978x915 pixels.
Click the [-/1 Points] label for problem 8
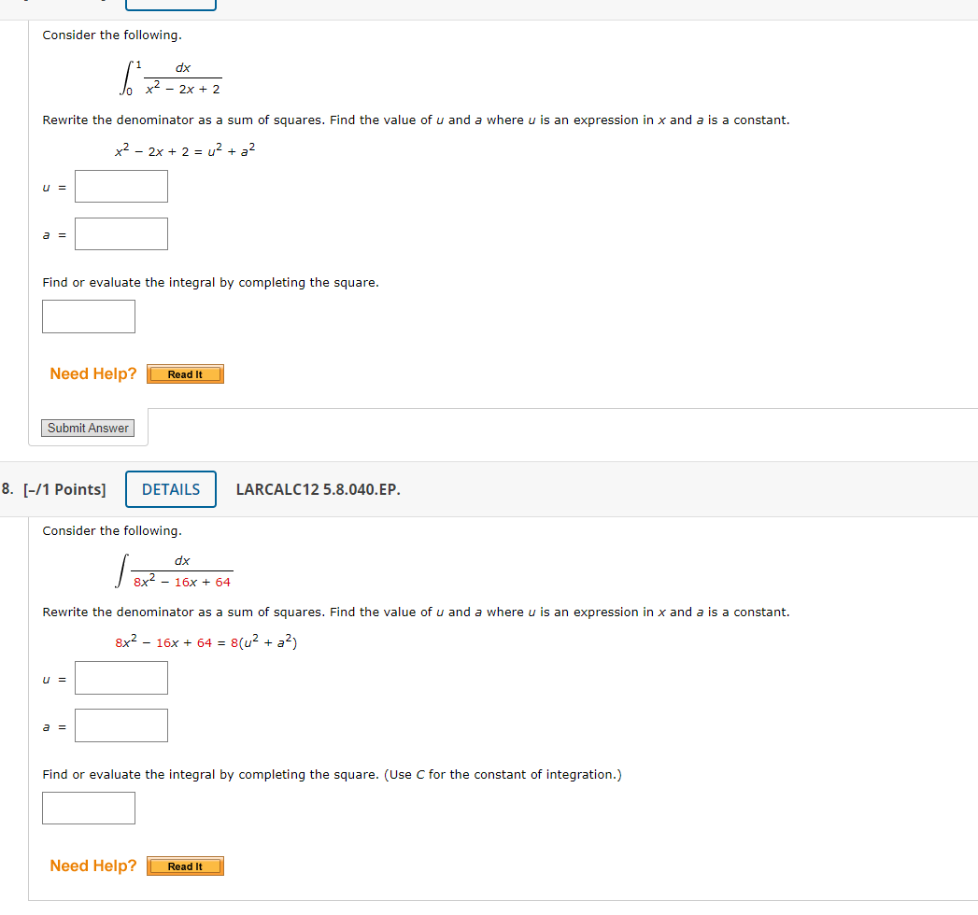tap(56, 489)
